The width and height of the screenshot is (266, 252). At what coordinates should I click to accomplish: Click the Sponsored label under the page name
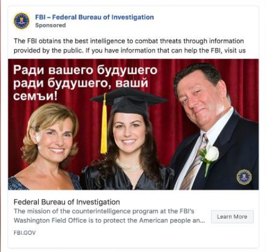tap(50, 25)
